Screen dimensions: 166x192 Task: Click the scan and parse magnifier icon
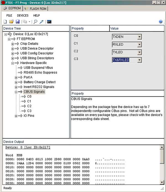tap(35, 22)
